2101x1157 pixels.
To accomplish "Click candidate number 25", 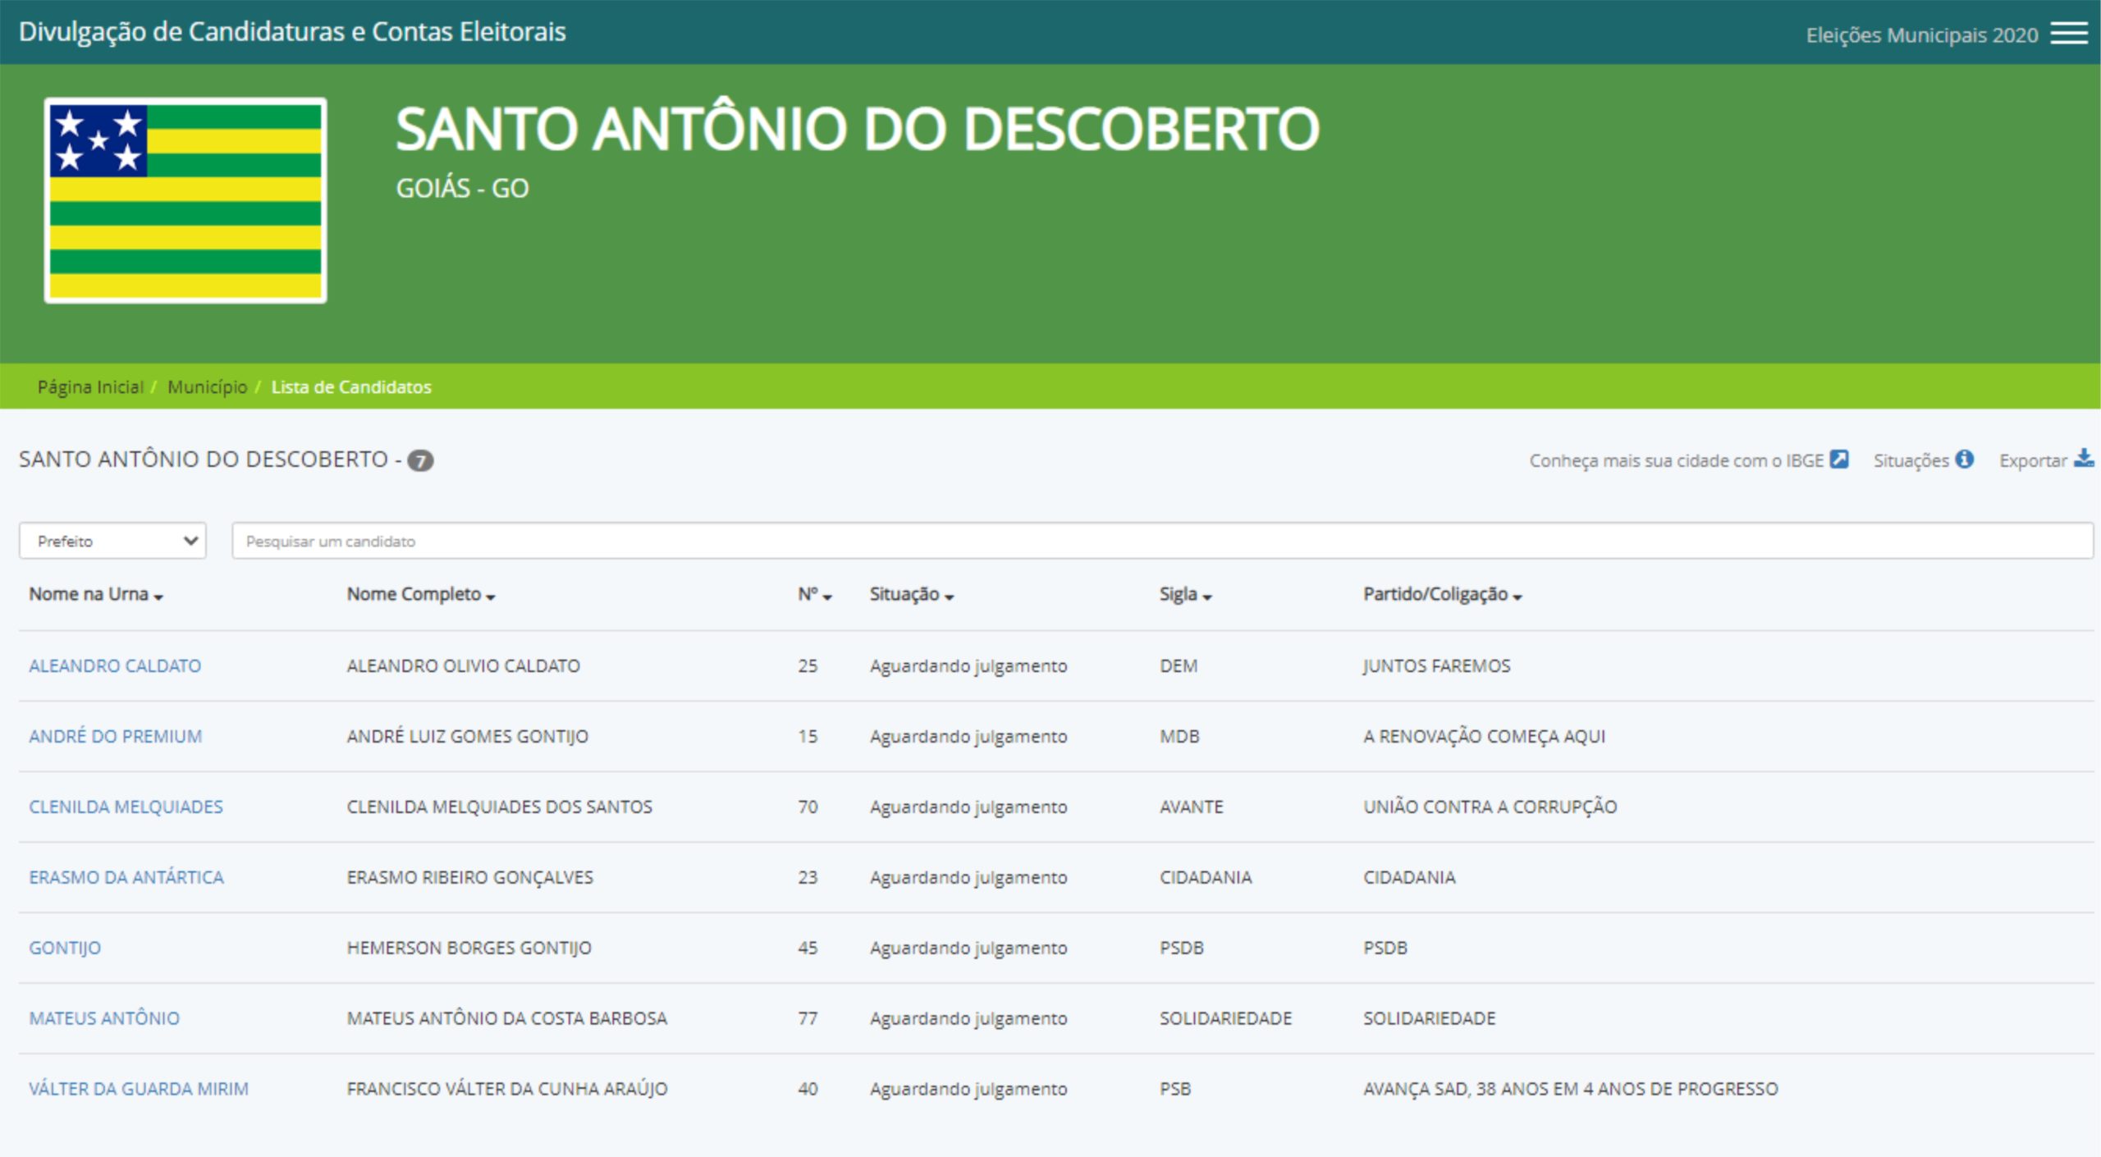I will click(x=808, y=665).
